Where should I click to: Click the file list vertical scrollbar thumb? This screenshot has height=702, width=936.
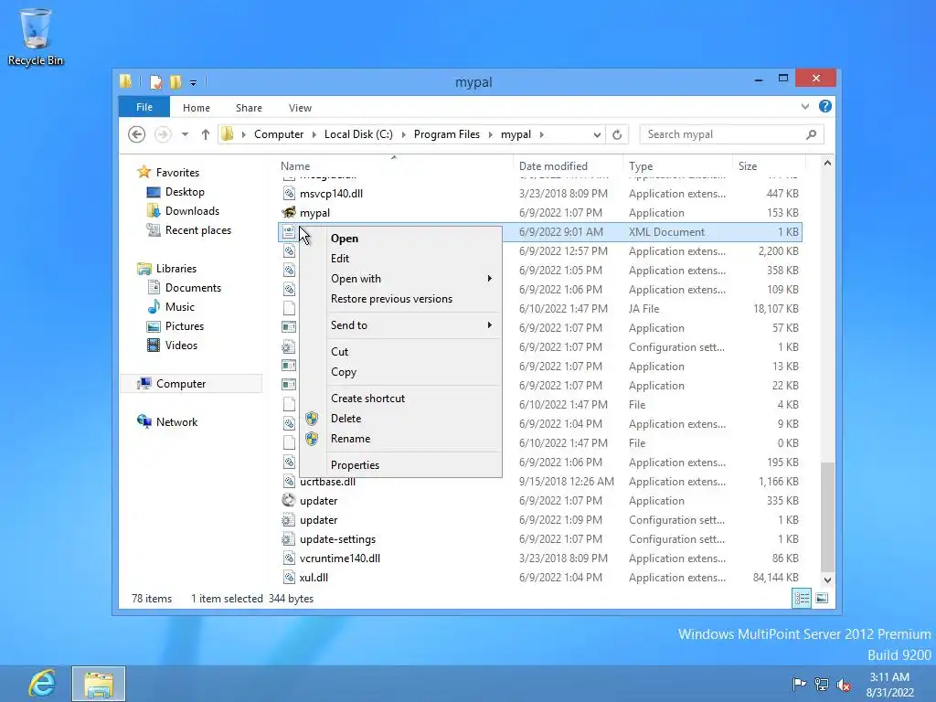pyautogui.click(x=827, y=516)
